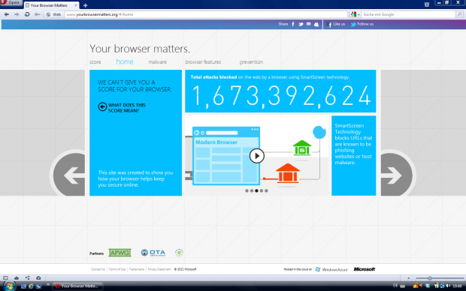Screen dimensions: 466x291
Task: Open the Privacy Statement link
Action: (x=159, y=269)
